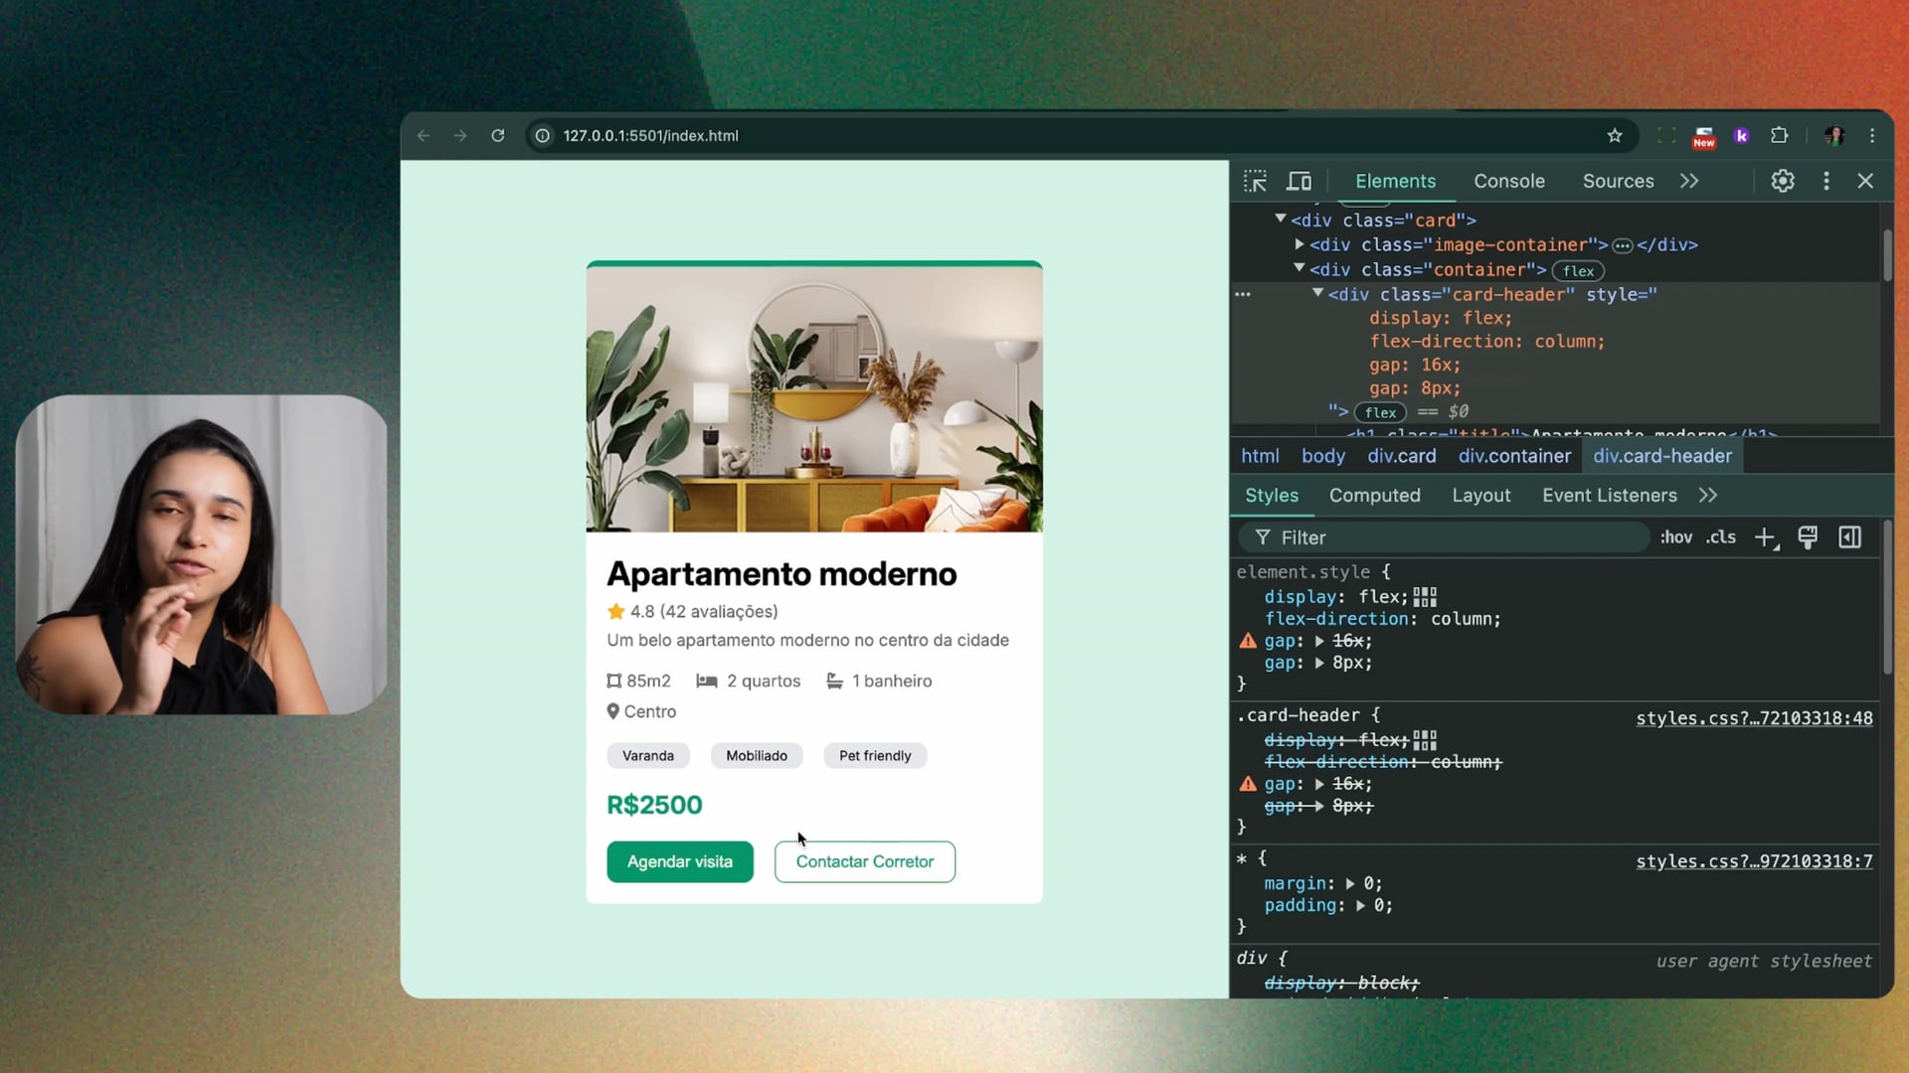Switch to the Console tab
This screenshot has height=1073, width=1909.
(1508, 181)
